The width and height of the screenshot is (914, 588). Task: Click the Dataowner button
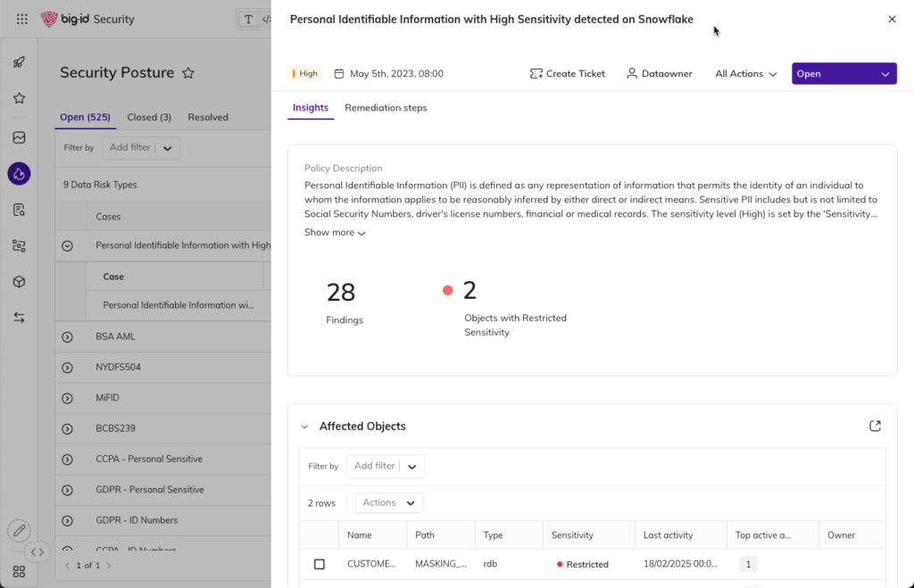pyautogui.click(x=660, y=73)
